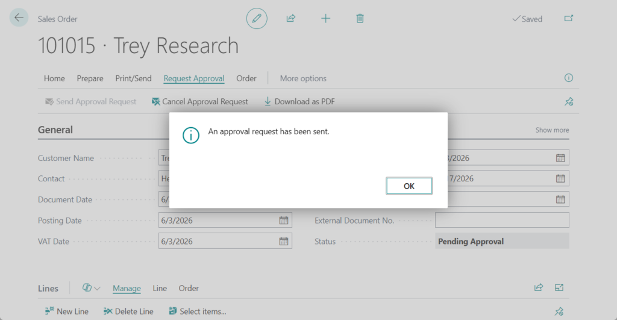This screenshot has height=320, width=617.
Task: Click New Line in Lines section
Action: 67,312
